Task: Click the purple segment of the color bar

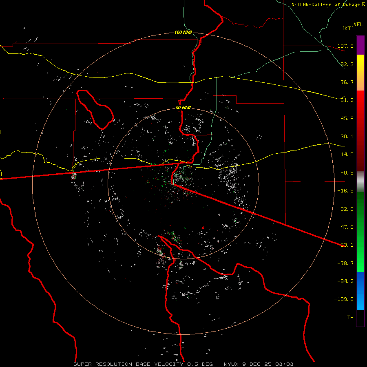Action: point(360,45)
